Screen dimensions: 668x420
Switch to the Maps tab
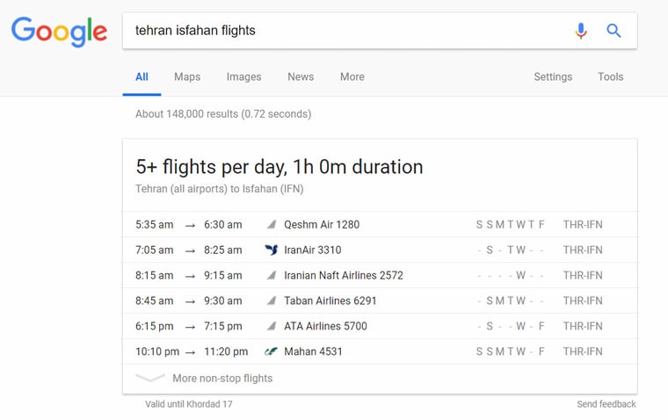click(187, 76)
